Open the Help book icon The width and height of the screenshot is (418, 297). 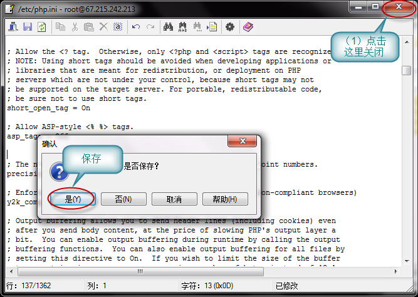[x=248, y=27]
